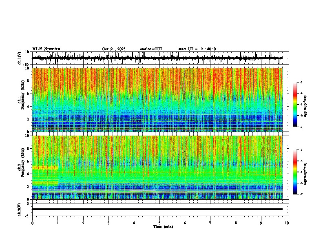Click time axis tick label "6"

185,223
